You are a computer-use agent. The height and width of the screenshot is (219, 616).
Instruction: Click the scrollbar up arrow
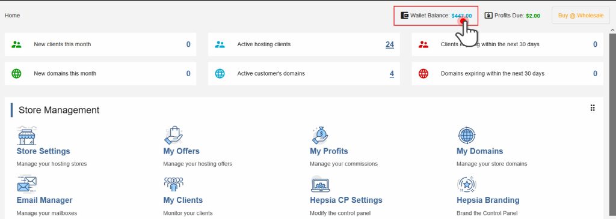(x=612, y=30)
